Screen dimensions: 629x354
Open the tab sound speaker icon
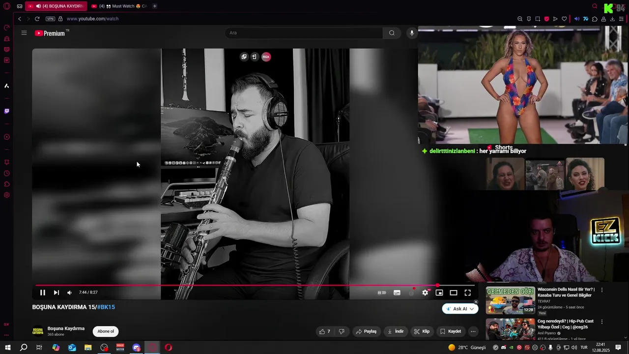(x=577, y=19)
